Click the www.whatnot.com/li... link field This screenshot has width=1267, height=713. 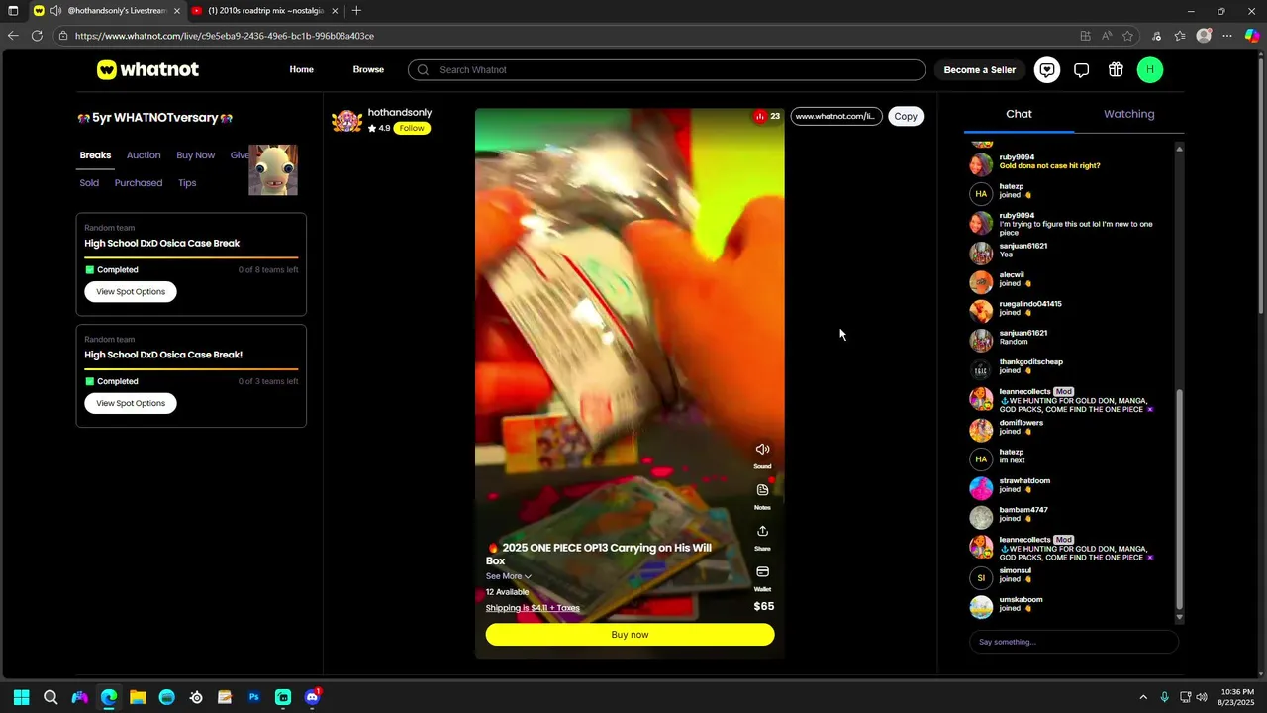(836, 116)
